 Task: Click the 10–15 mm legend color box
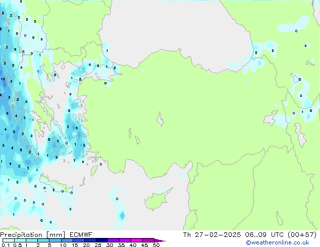point(67,240)
